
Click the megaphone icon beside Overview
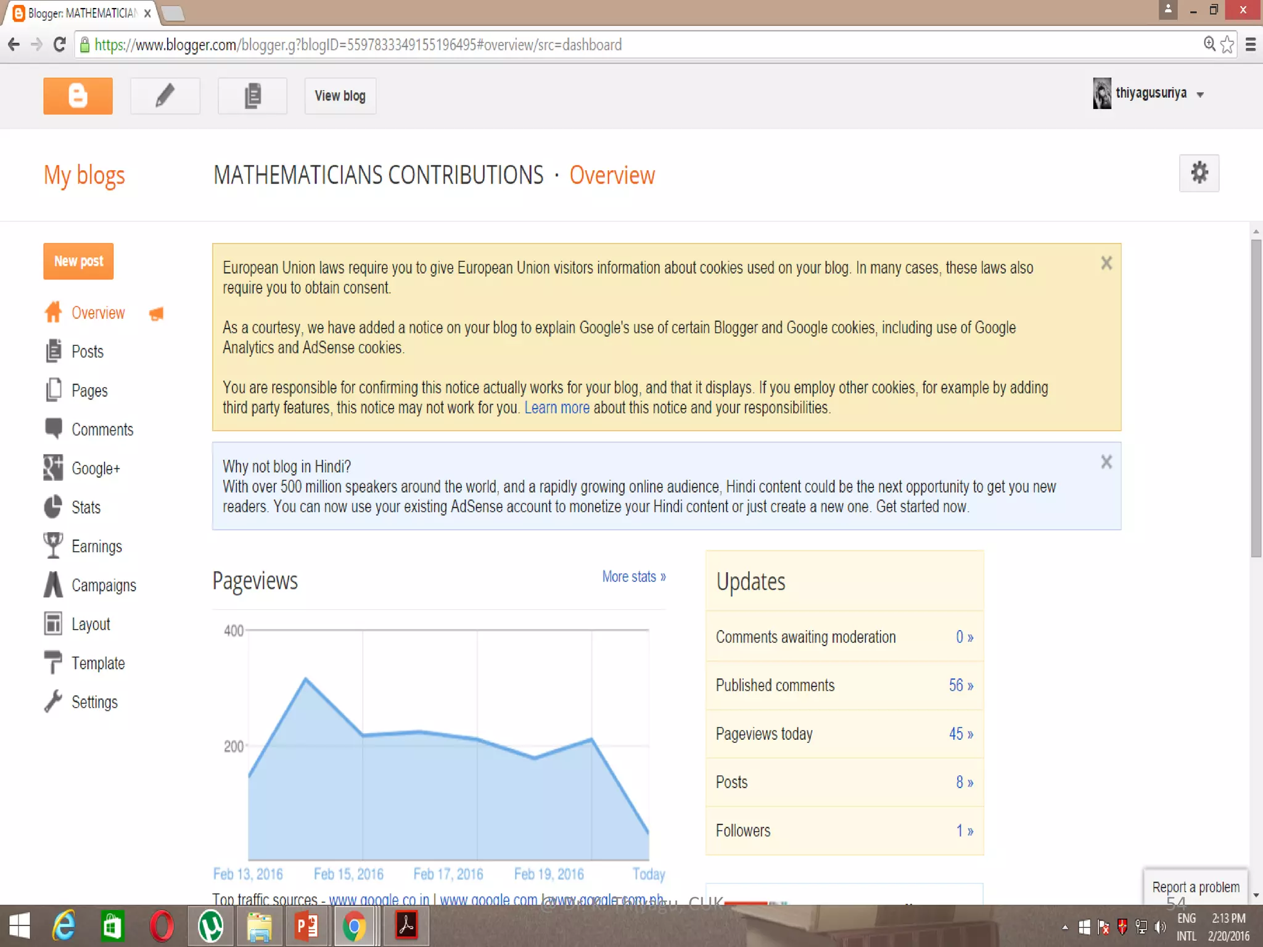pos(157,314)
